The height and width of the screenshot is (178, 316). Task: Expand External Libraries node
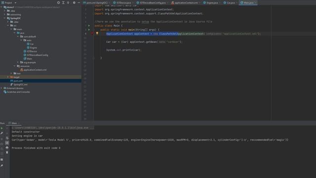click(1, 88)
